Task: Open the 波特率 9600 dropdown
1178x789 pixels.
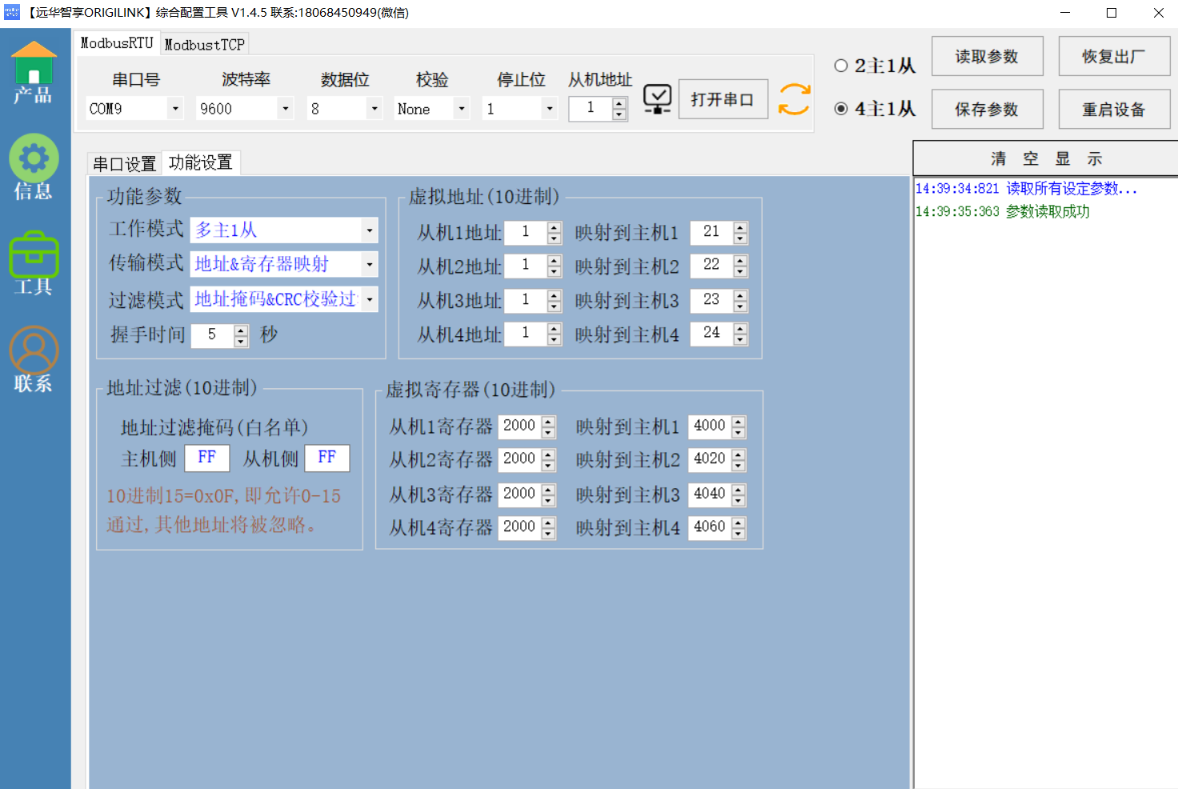Action: tap(285, 109)
